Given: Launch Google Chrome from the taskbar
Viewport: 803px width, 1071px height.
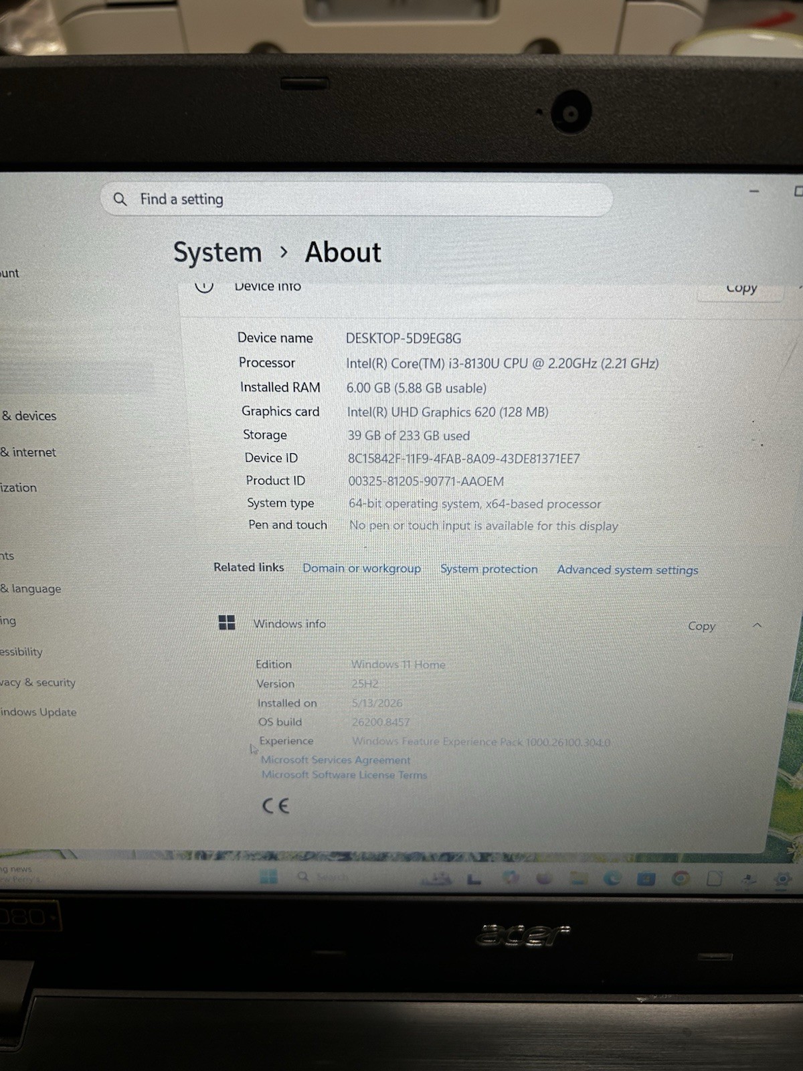Looking at the screenshot, I should click(681, 878).
